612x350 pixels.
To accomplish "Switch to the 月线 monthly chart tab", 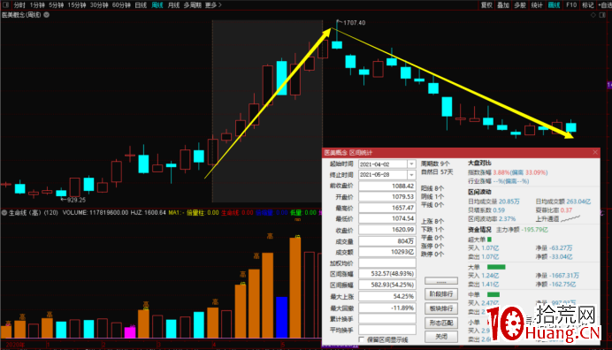I will (x=173, y=4).
